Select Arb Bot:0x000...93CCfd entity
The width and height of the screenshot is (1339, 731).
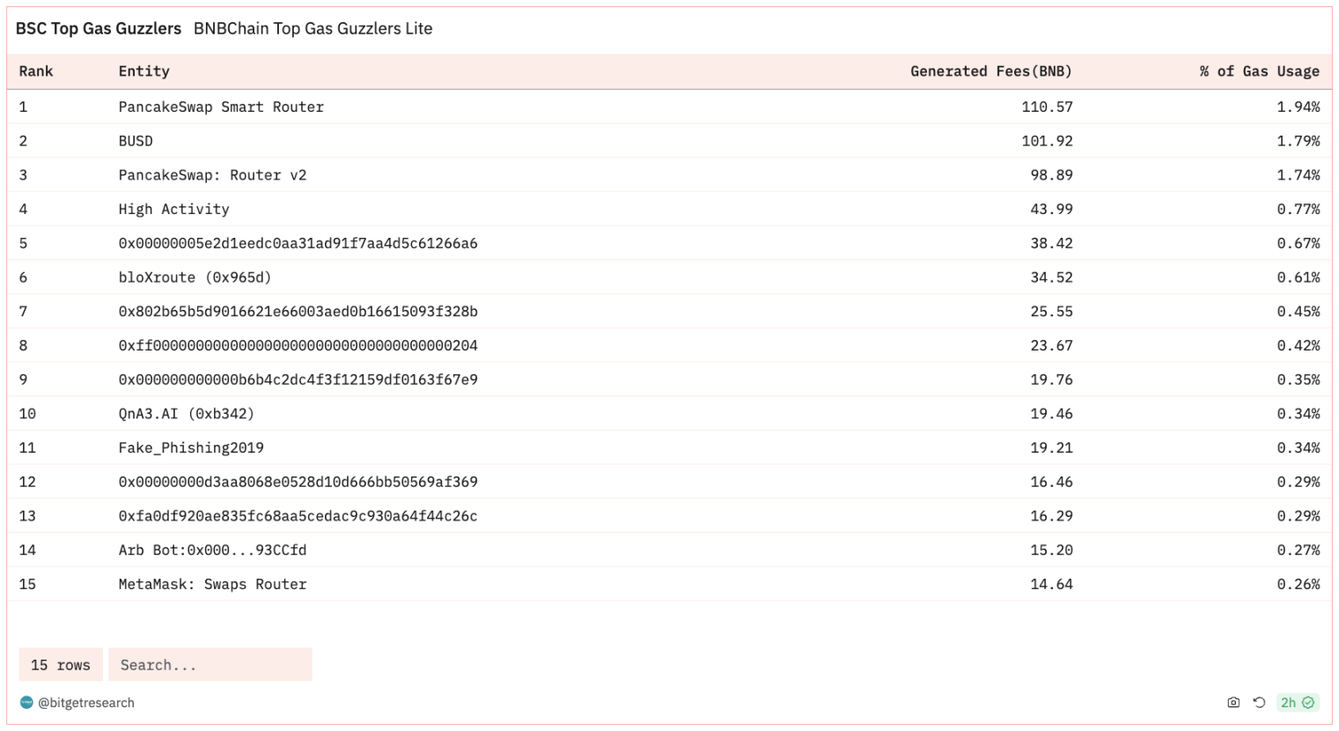(213, 550)
